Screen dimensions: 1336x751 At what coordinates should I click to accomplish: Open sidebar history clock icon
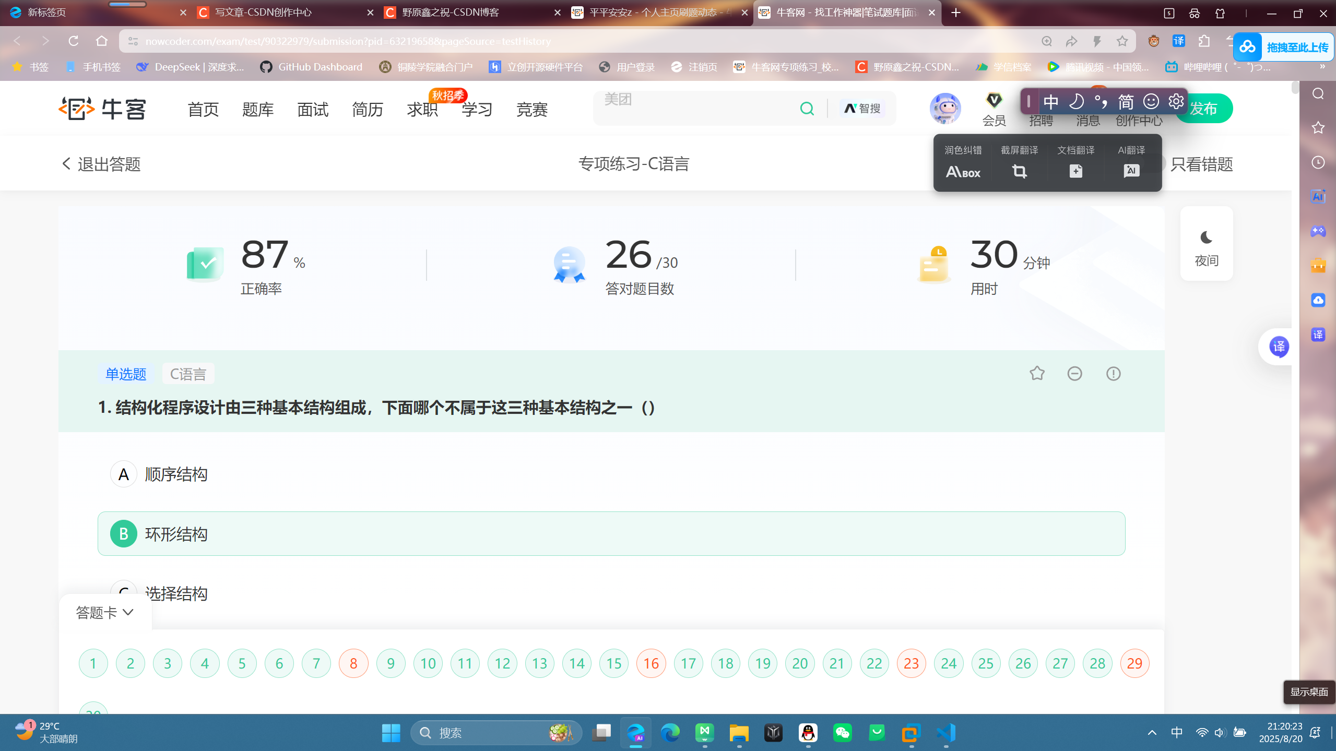click(1318, 162)
